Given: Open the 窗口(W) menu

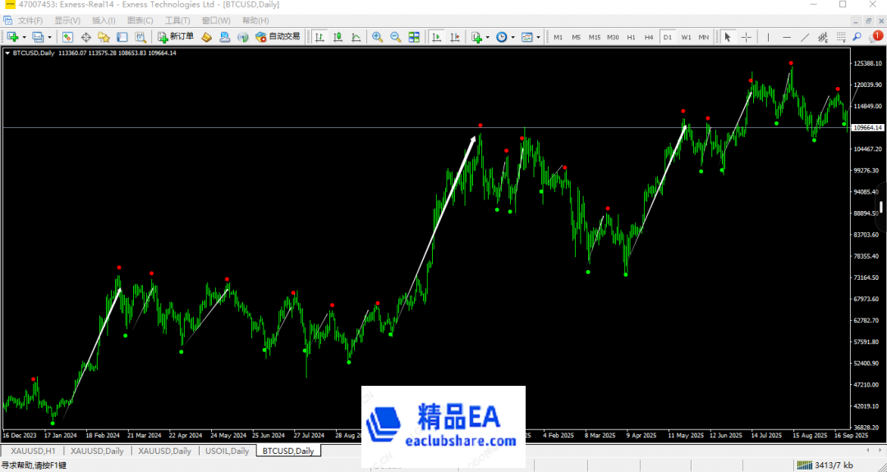Looking at the screenshot, I should [x=216, y=21].
